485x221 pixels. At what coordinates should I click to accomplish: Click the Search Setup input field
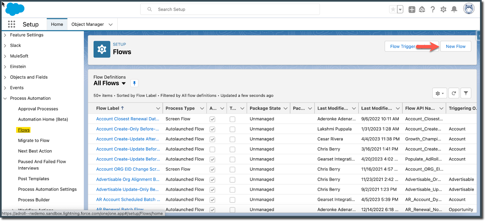click(x=230, y=9)
